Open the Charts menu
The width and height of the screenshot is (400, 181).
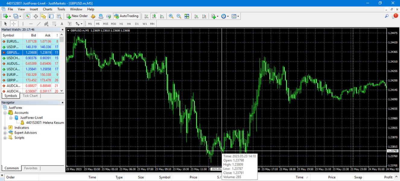(47, 9)
